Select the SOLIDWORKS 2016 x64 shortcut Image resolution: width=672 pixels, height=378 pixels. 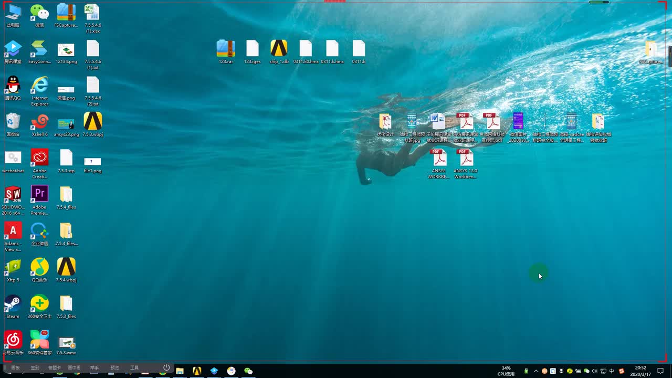tap(13, 200)
